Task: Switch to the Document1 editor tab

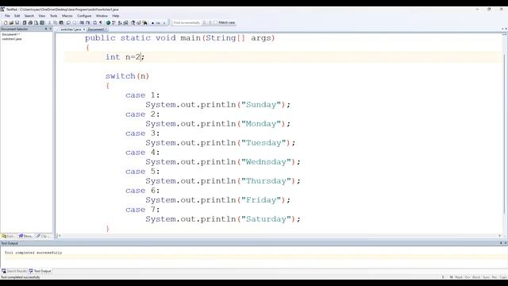Action: click(x=97, y=29)
